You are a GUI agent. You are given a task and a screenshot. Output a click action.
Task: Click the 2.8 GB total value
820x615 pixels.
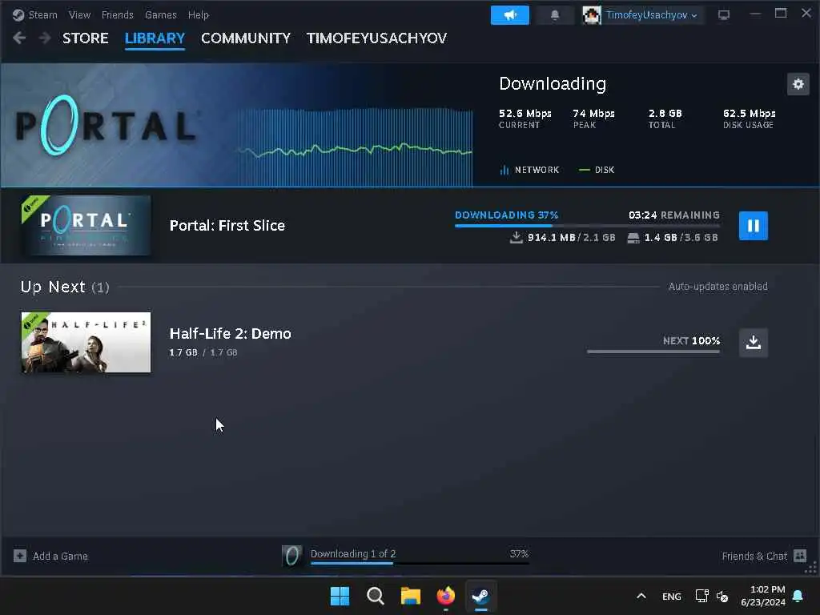665,114
